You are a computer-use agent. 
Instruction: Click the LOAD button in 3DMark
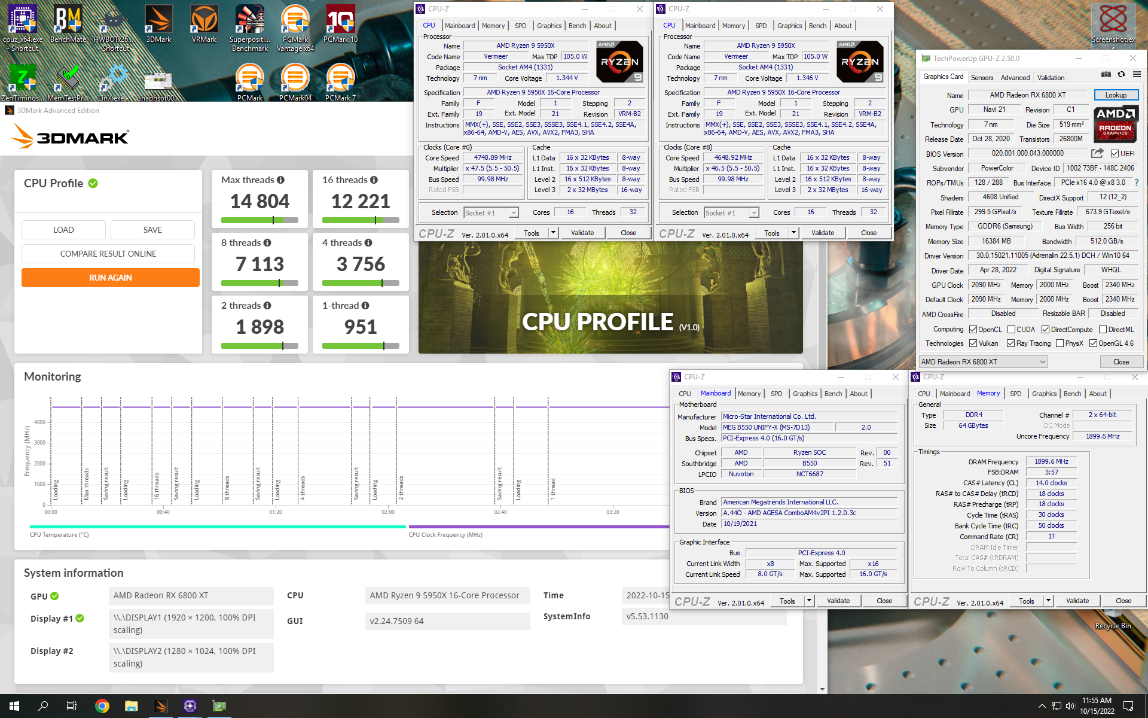click(63, 230)
